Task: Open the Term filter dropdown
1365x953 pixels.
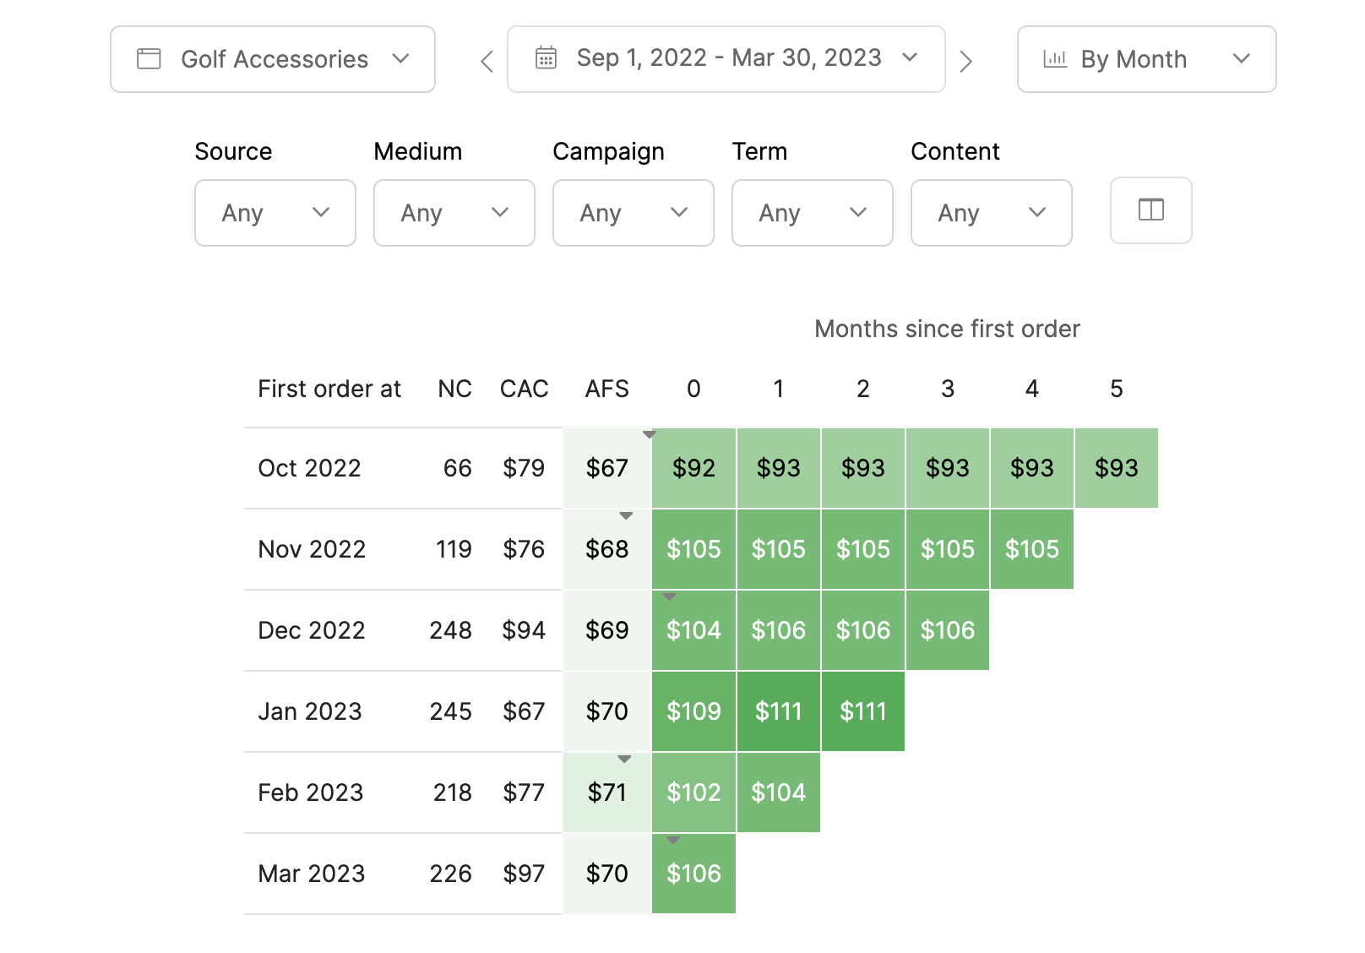Action: tap(813, 213)
